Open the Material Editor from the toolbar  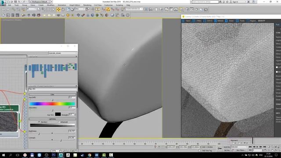[x=181, y=9]
